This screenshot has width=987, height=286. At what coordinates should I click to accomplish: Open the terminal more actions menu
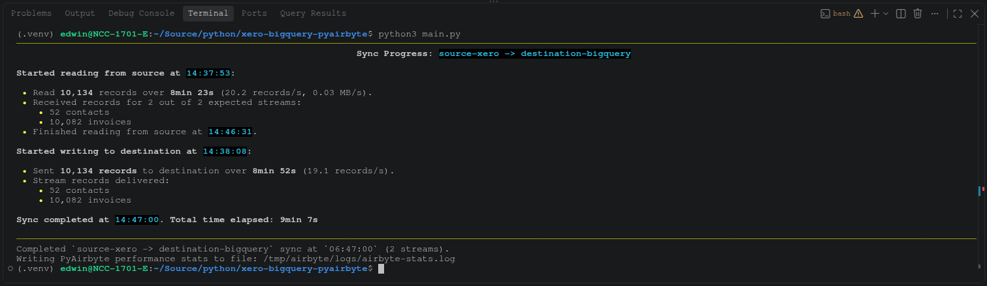pyautogui.click(x=935, y=13)
